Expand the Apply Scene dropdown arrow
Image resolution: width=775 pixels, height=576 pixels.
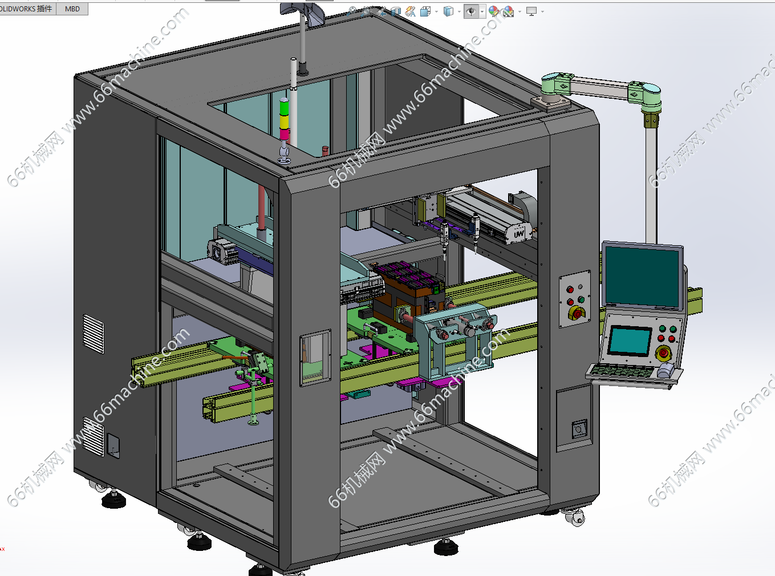coord(520,11)
